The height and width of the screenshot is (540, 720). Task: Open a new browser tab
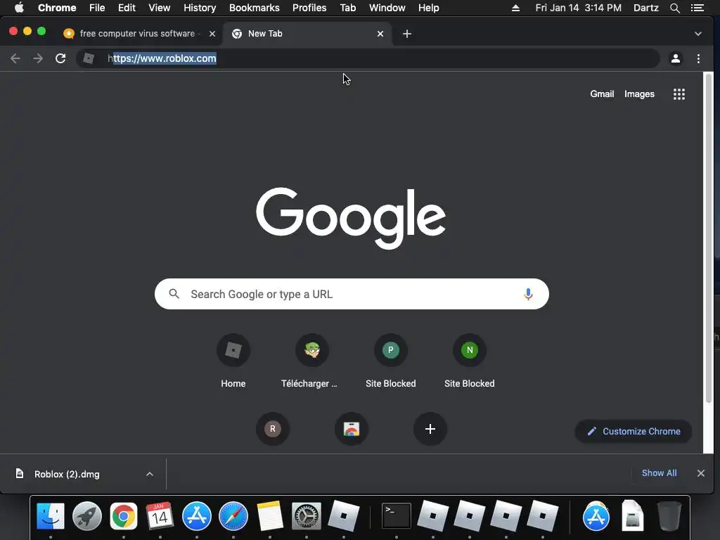(407, 34)
